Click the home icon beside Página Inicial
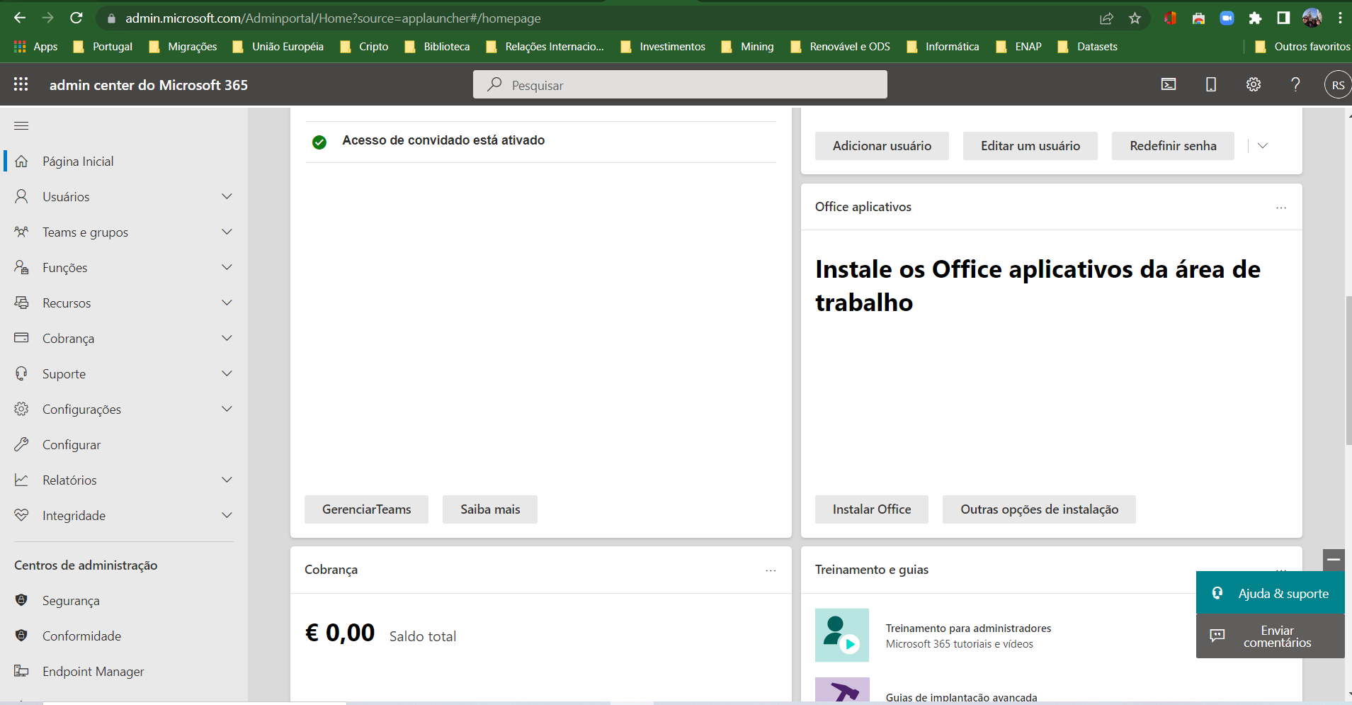The width and height of the screenshot is (1352, 705). point(21,161)
